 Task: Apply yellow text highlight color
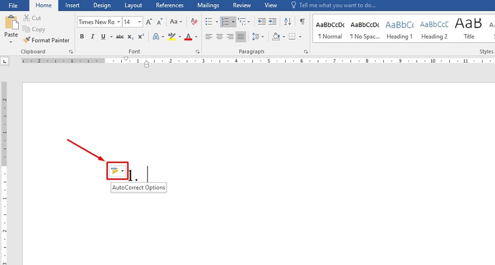pos(171,37)
